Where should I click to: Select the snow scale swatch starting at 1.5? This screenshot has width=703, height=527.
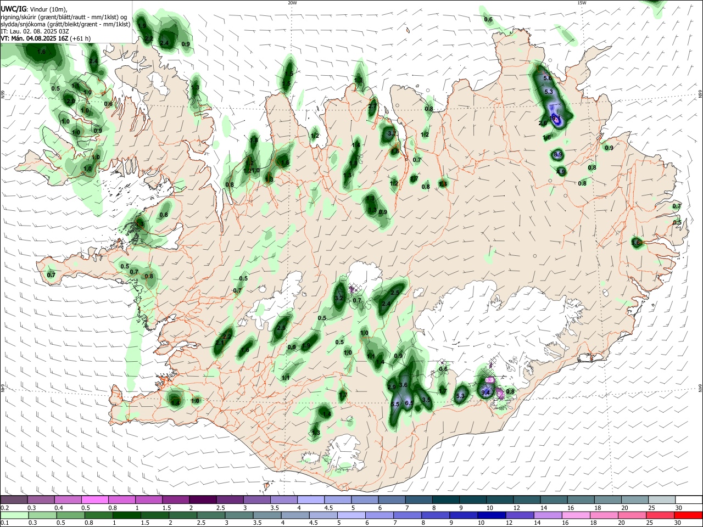[175, 500]
